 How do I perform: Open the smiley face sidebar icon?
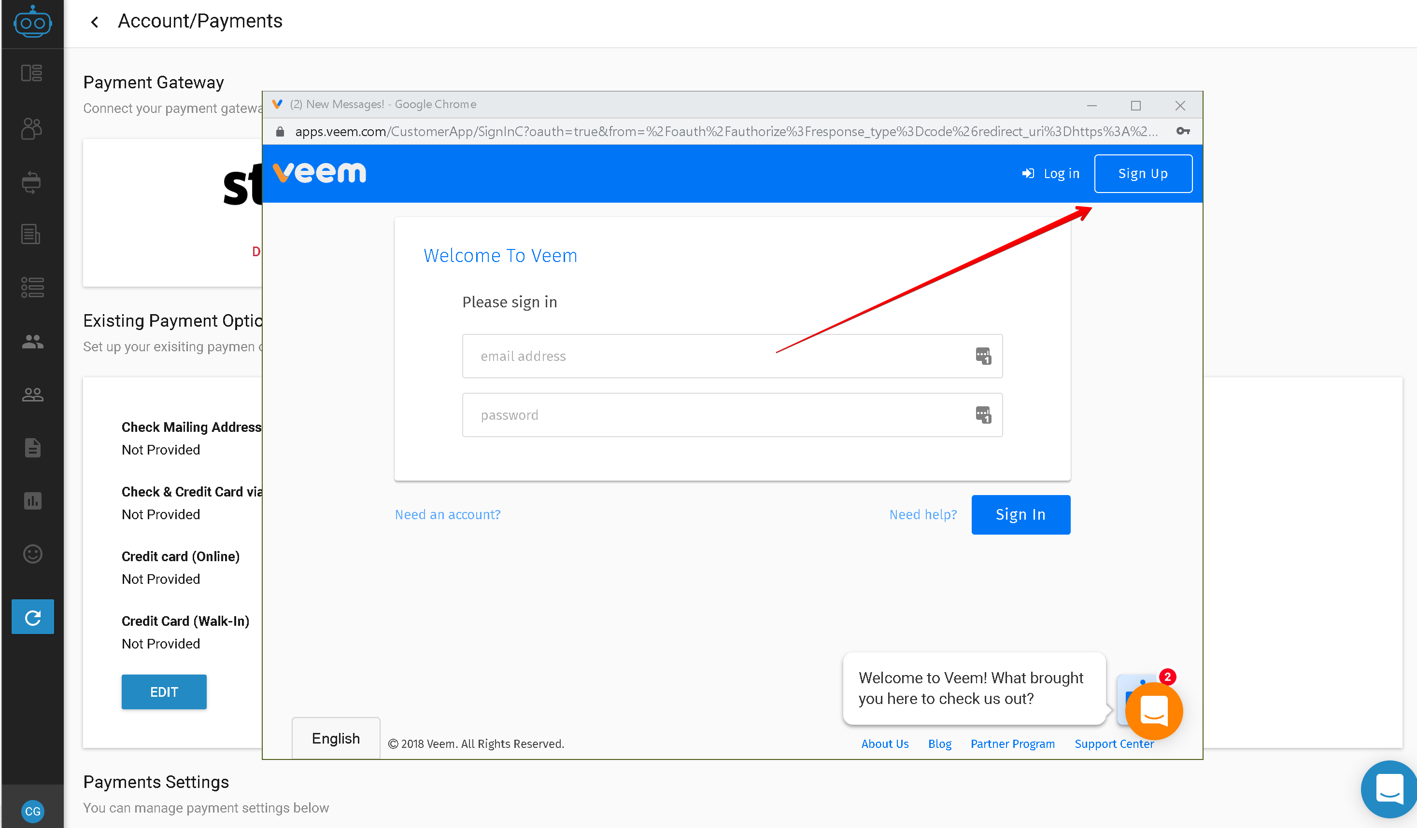[32, 554]
